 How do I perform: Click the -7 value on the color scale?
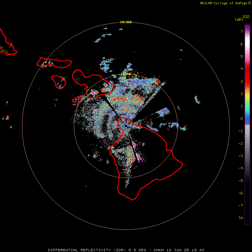241,205
